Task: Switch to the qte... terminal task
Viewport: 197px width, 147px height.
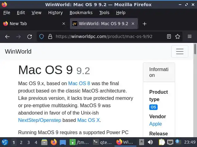Action: (x=102, y=142)
